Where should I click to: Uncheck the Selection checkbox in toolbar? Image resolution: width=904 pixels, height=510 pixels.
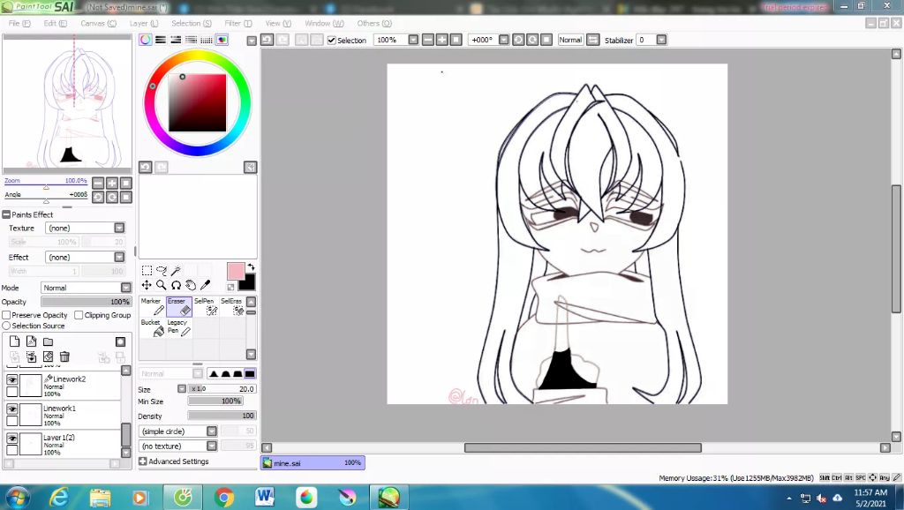click(x=332, y=41)
